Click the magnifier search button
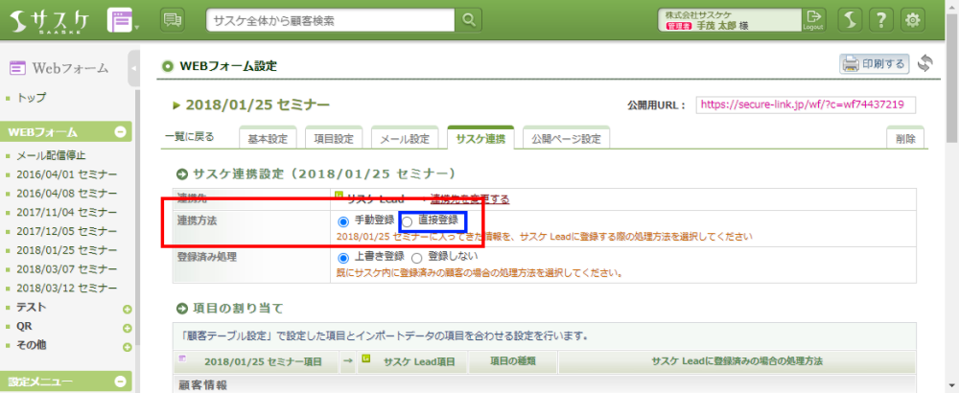This screenshot has width=959, height=393. pos(468,19)
